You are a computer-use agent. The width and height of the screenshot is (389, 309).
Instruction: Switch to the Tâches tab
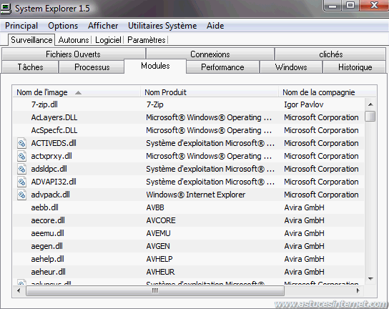click(30, 67)
